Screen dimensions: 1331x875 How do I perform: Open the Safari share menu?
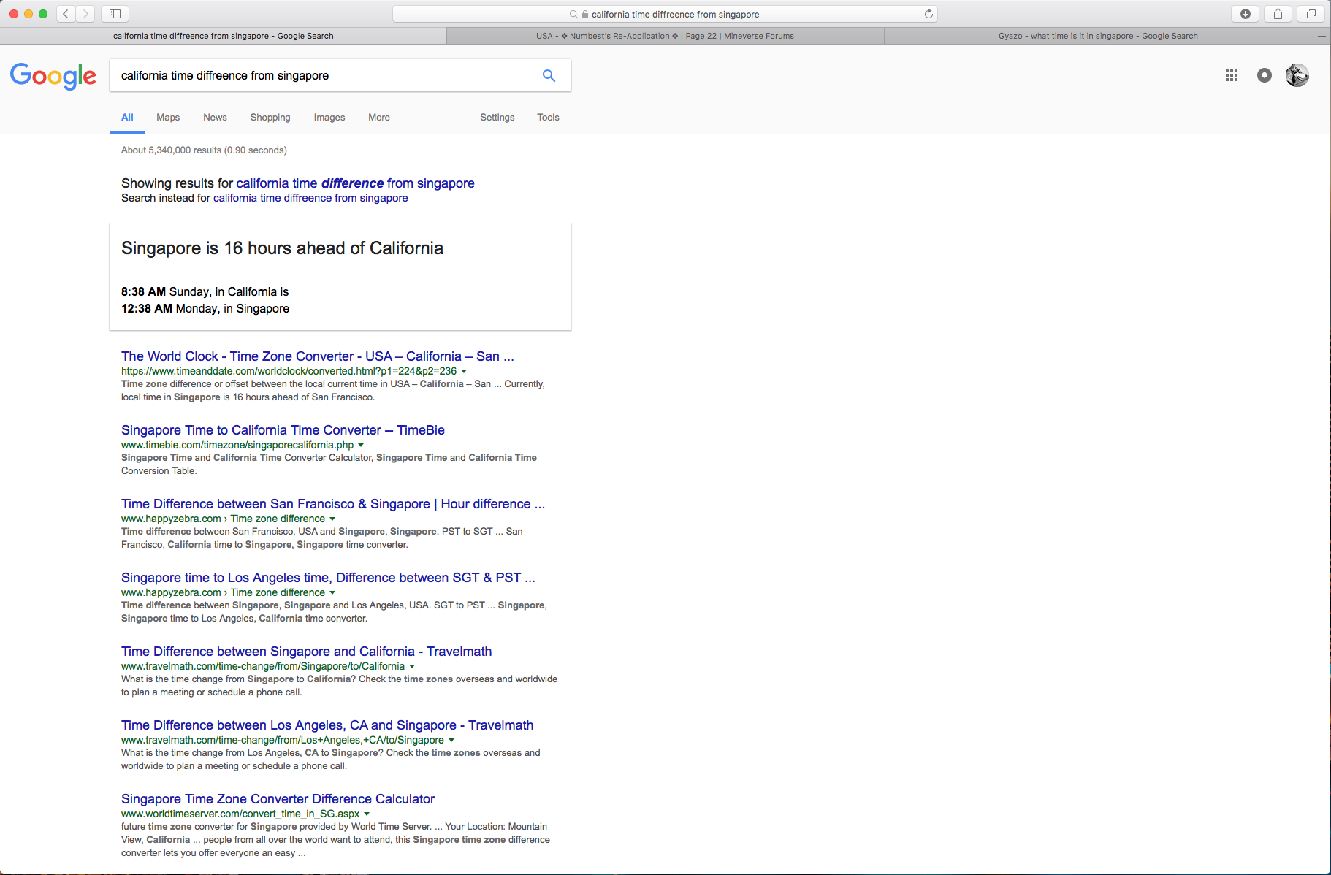(1278, 14)
